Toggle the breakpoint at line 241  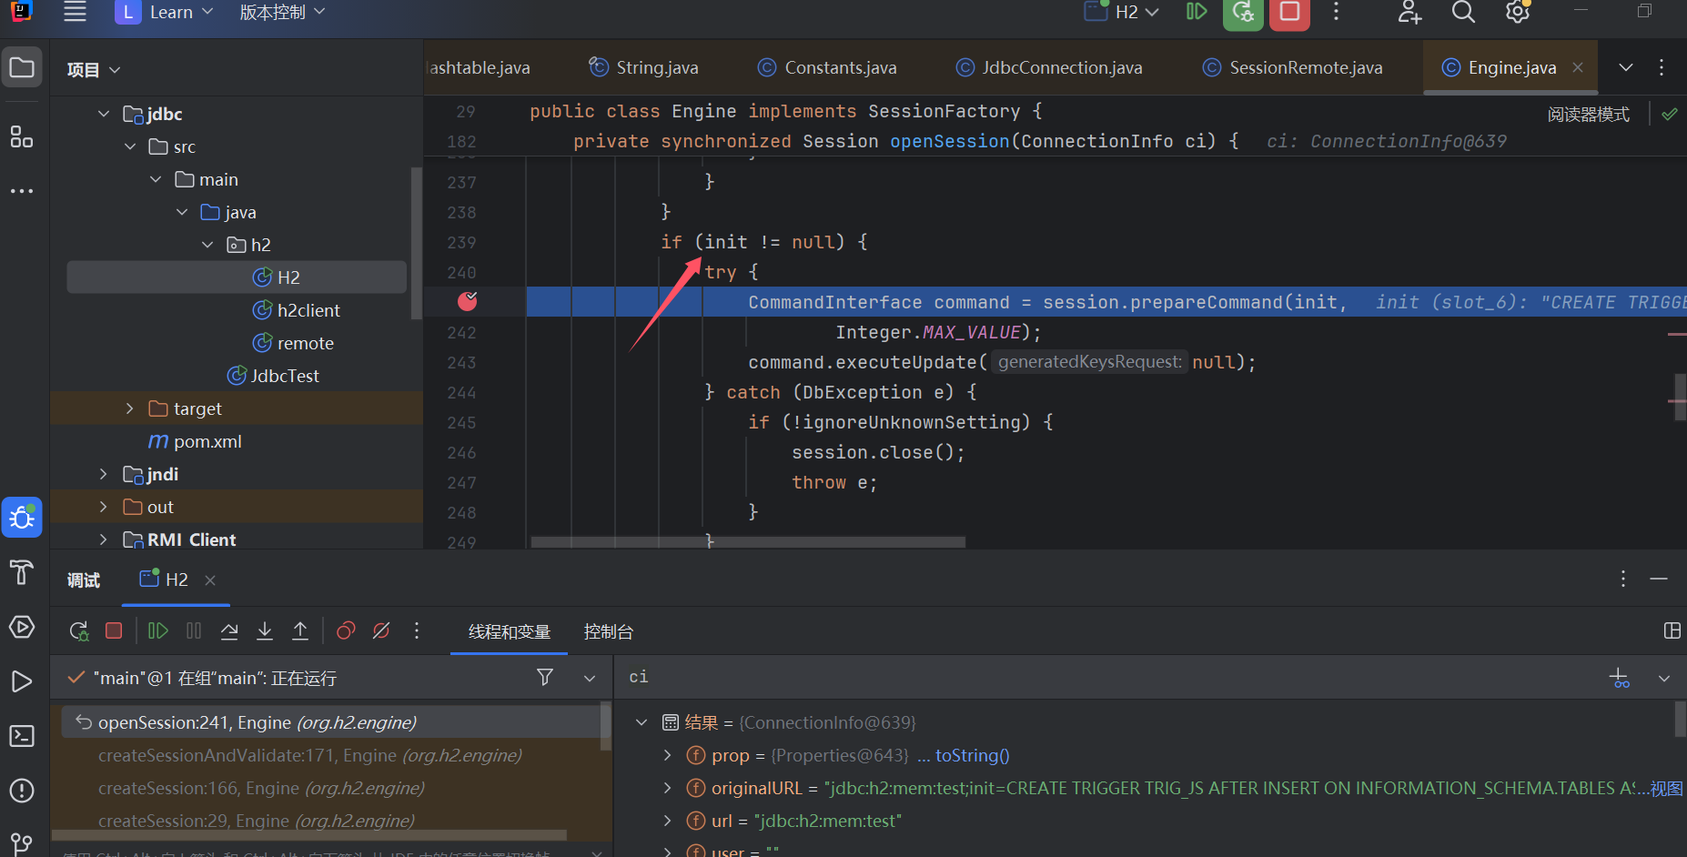(x=468, y=301)
